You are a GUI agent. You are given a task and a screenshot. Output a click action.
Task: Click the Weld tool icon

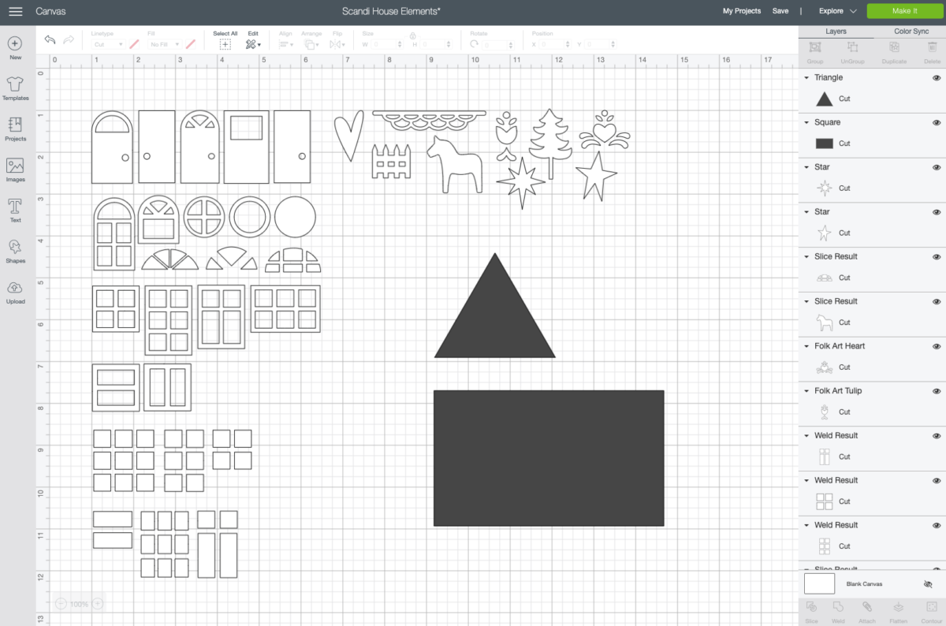point(838,606)
